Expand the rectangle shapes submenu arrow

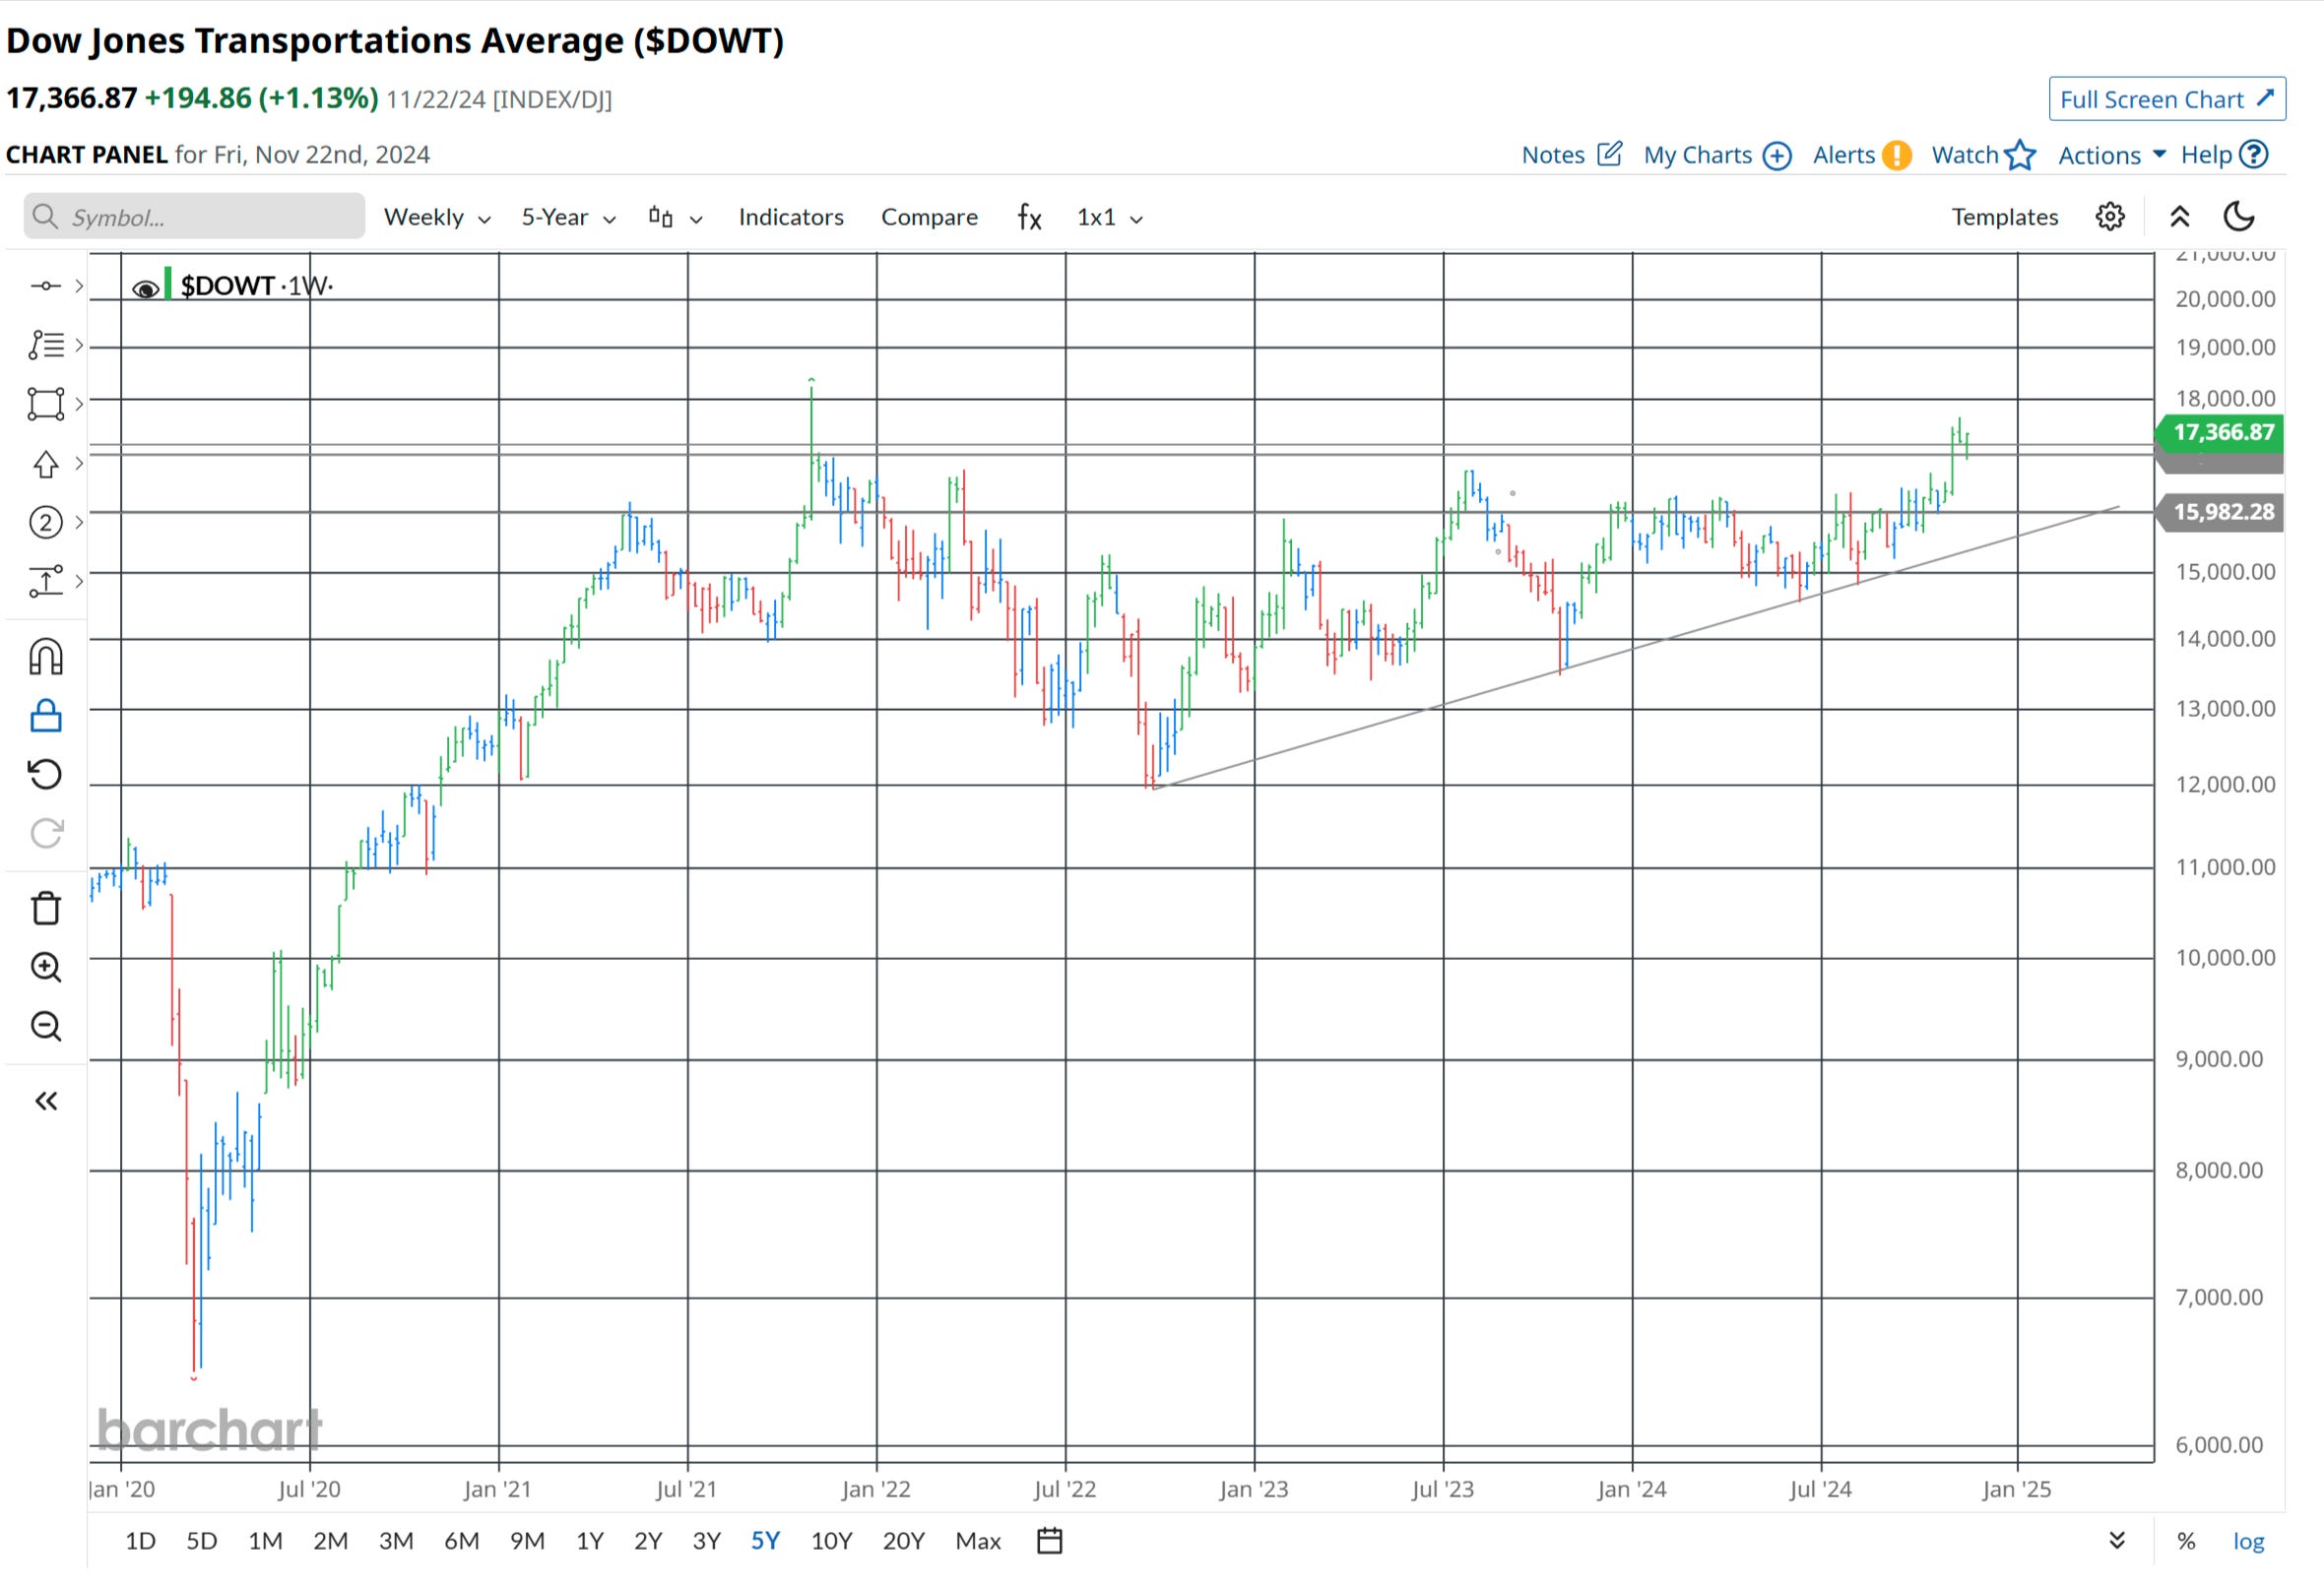pos(79,403)
